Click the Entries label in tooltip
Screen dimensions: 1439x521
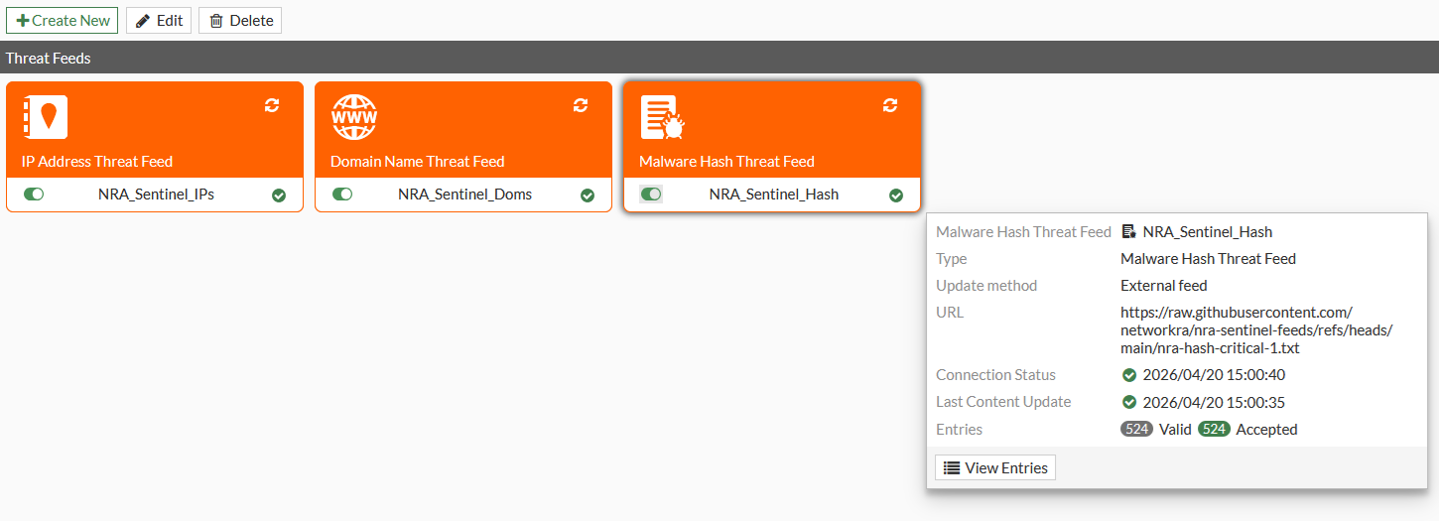959,430
